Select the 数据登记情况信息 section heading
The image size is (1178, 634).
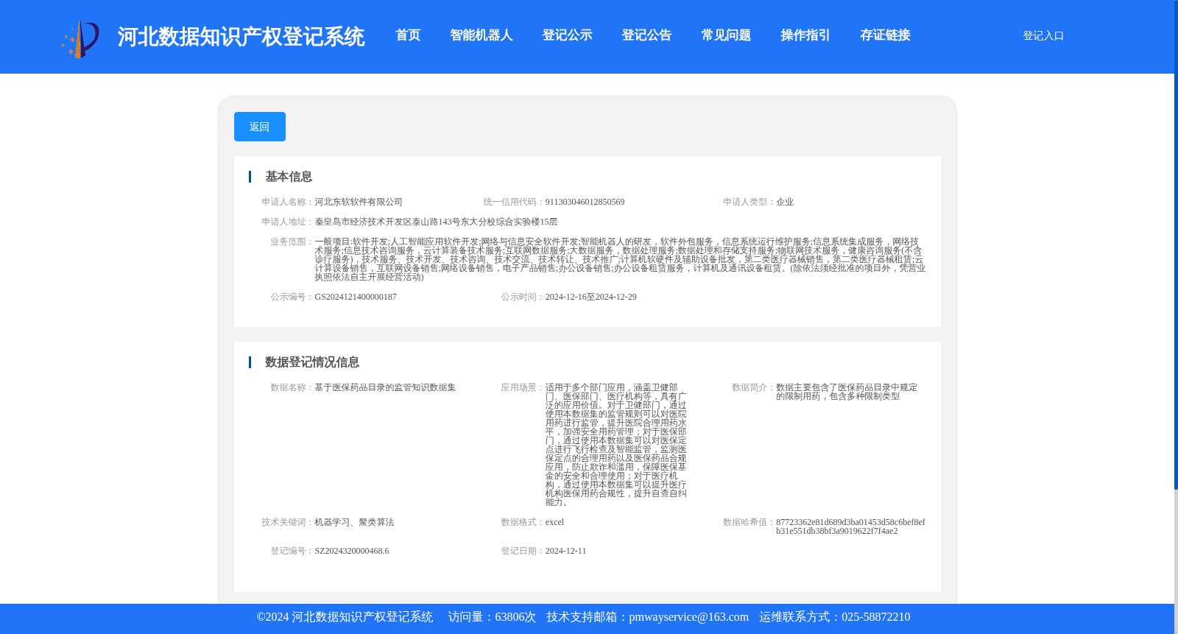tap(312, 362)
